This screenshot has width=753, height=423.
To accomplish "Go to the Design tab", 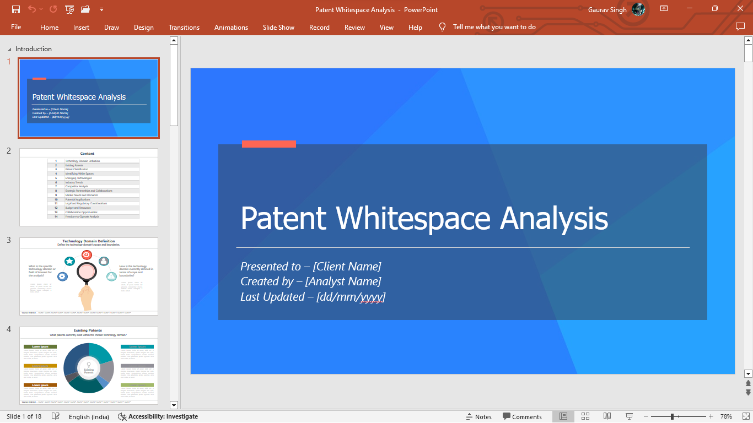I will 144,27.
